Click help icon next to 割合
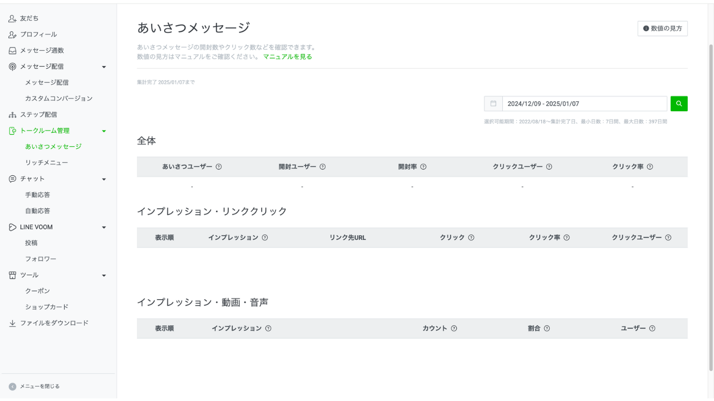Screen dimensions: 714x401 (x=547, y=328)
